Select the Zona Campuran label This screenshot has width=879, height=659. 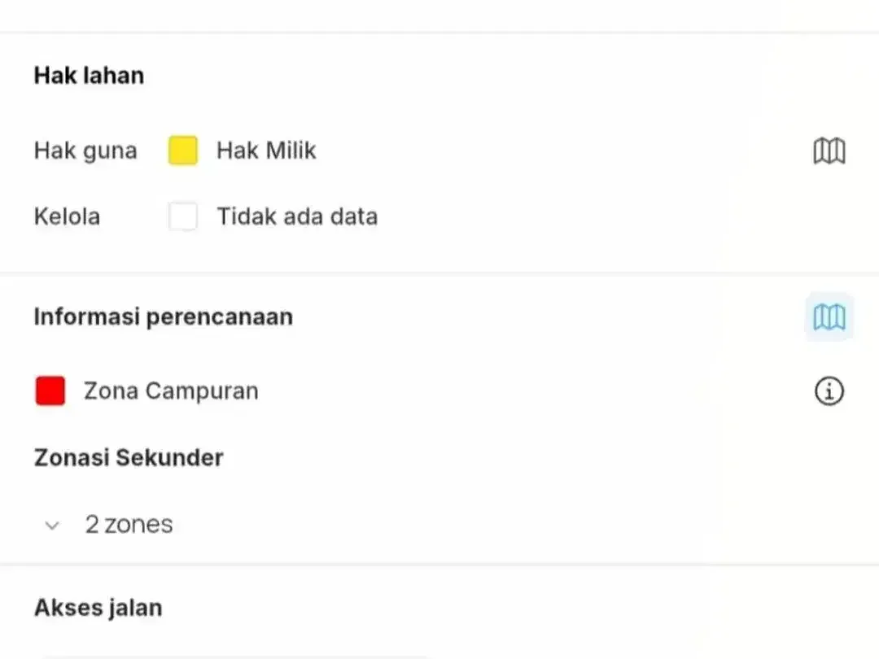(171, 391)
